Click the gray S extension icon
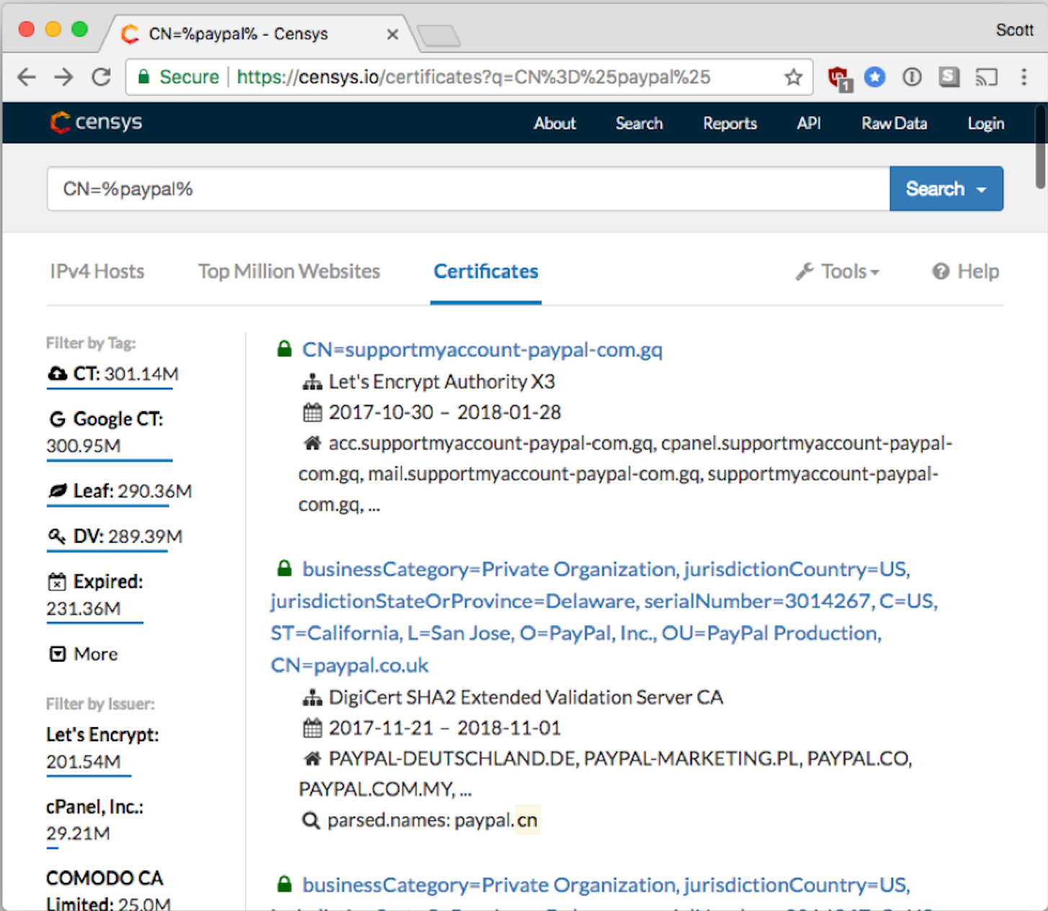Viewport: 1048px width, 911px height. click(x=949, y=76)
